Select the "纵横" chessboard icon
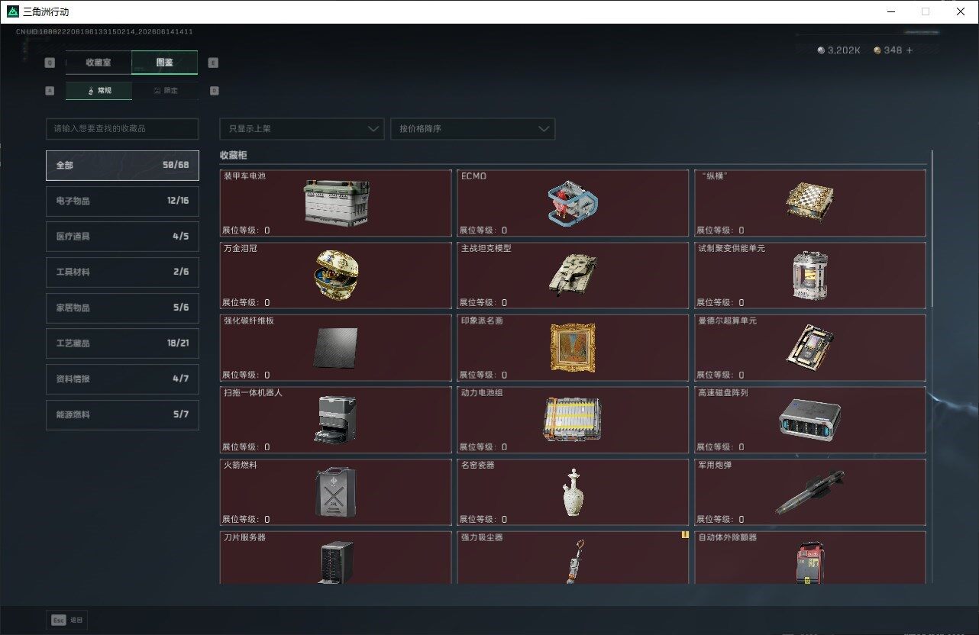 point(809,202)
